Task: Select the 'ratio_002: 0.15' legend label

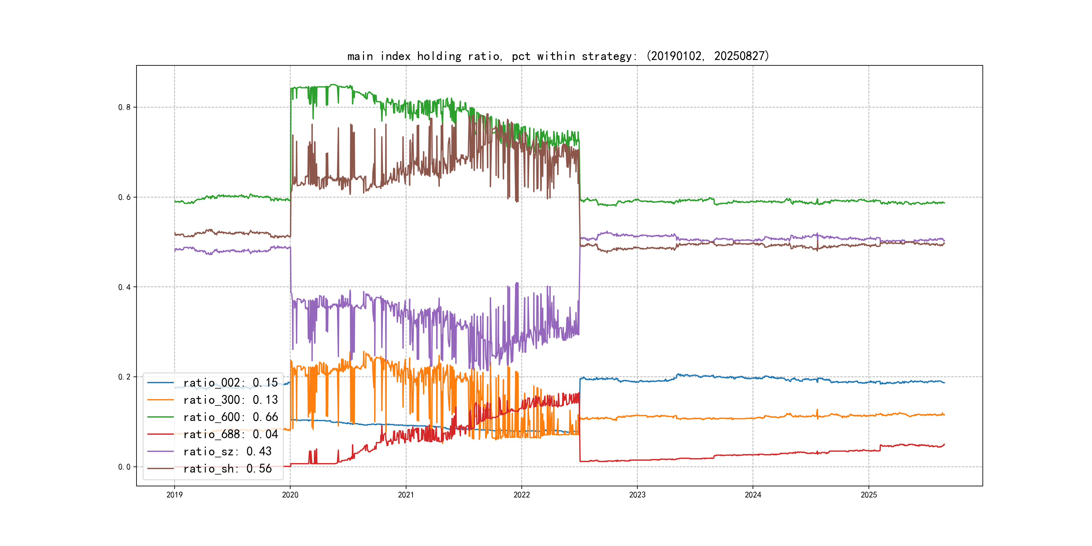Action: (x=230, y=383)
